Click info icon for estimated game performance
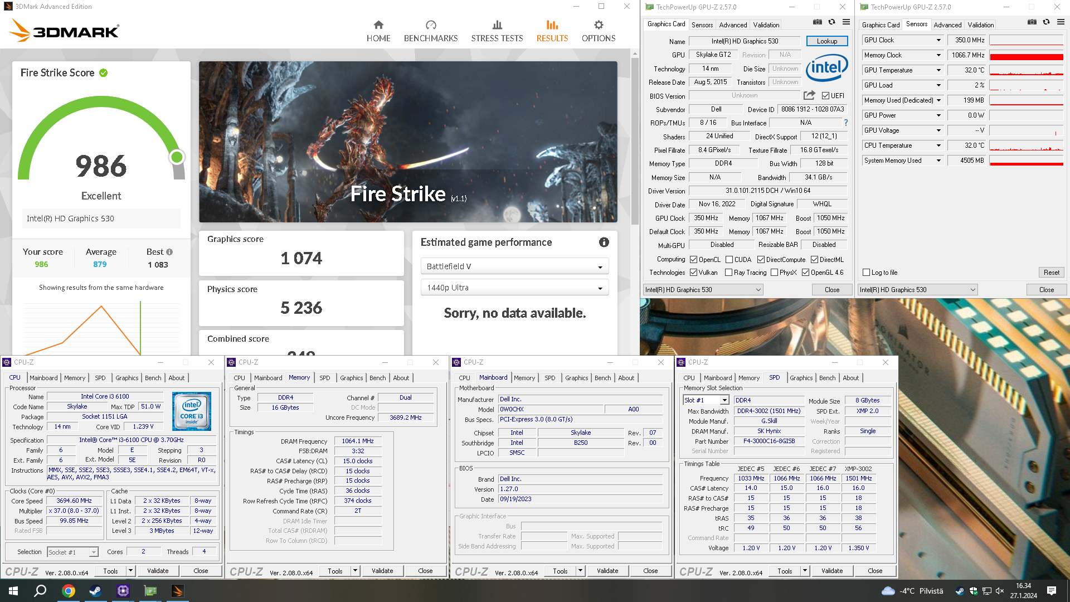This screenshot has width=1070, height=602. pyautogui.click(x=604, y=242)
